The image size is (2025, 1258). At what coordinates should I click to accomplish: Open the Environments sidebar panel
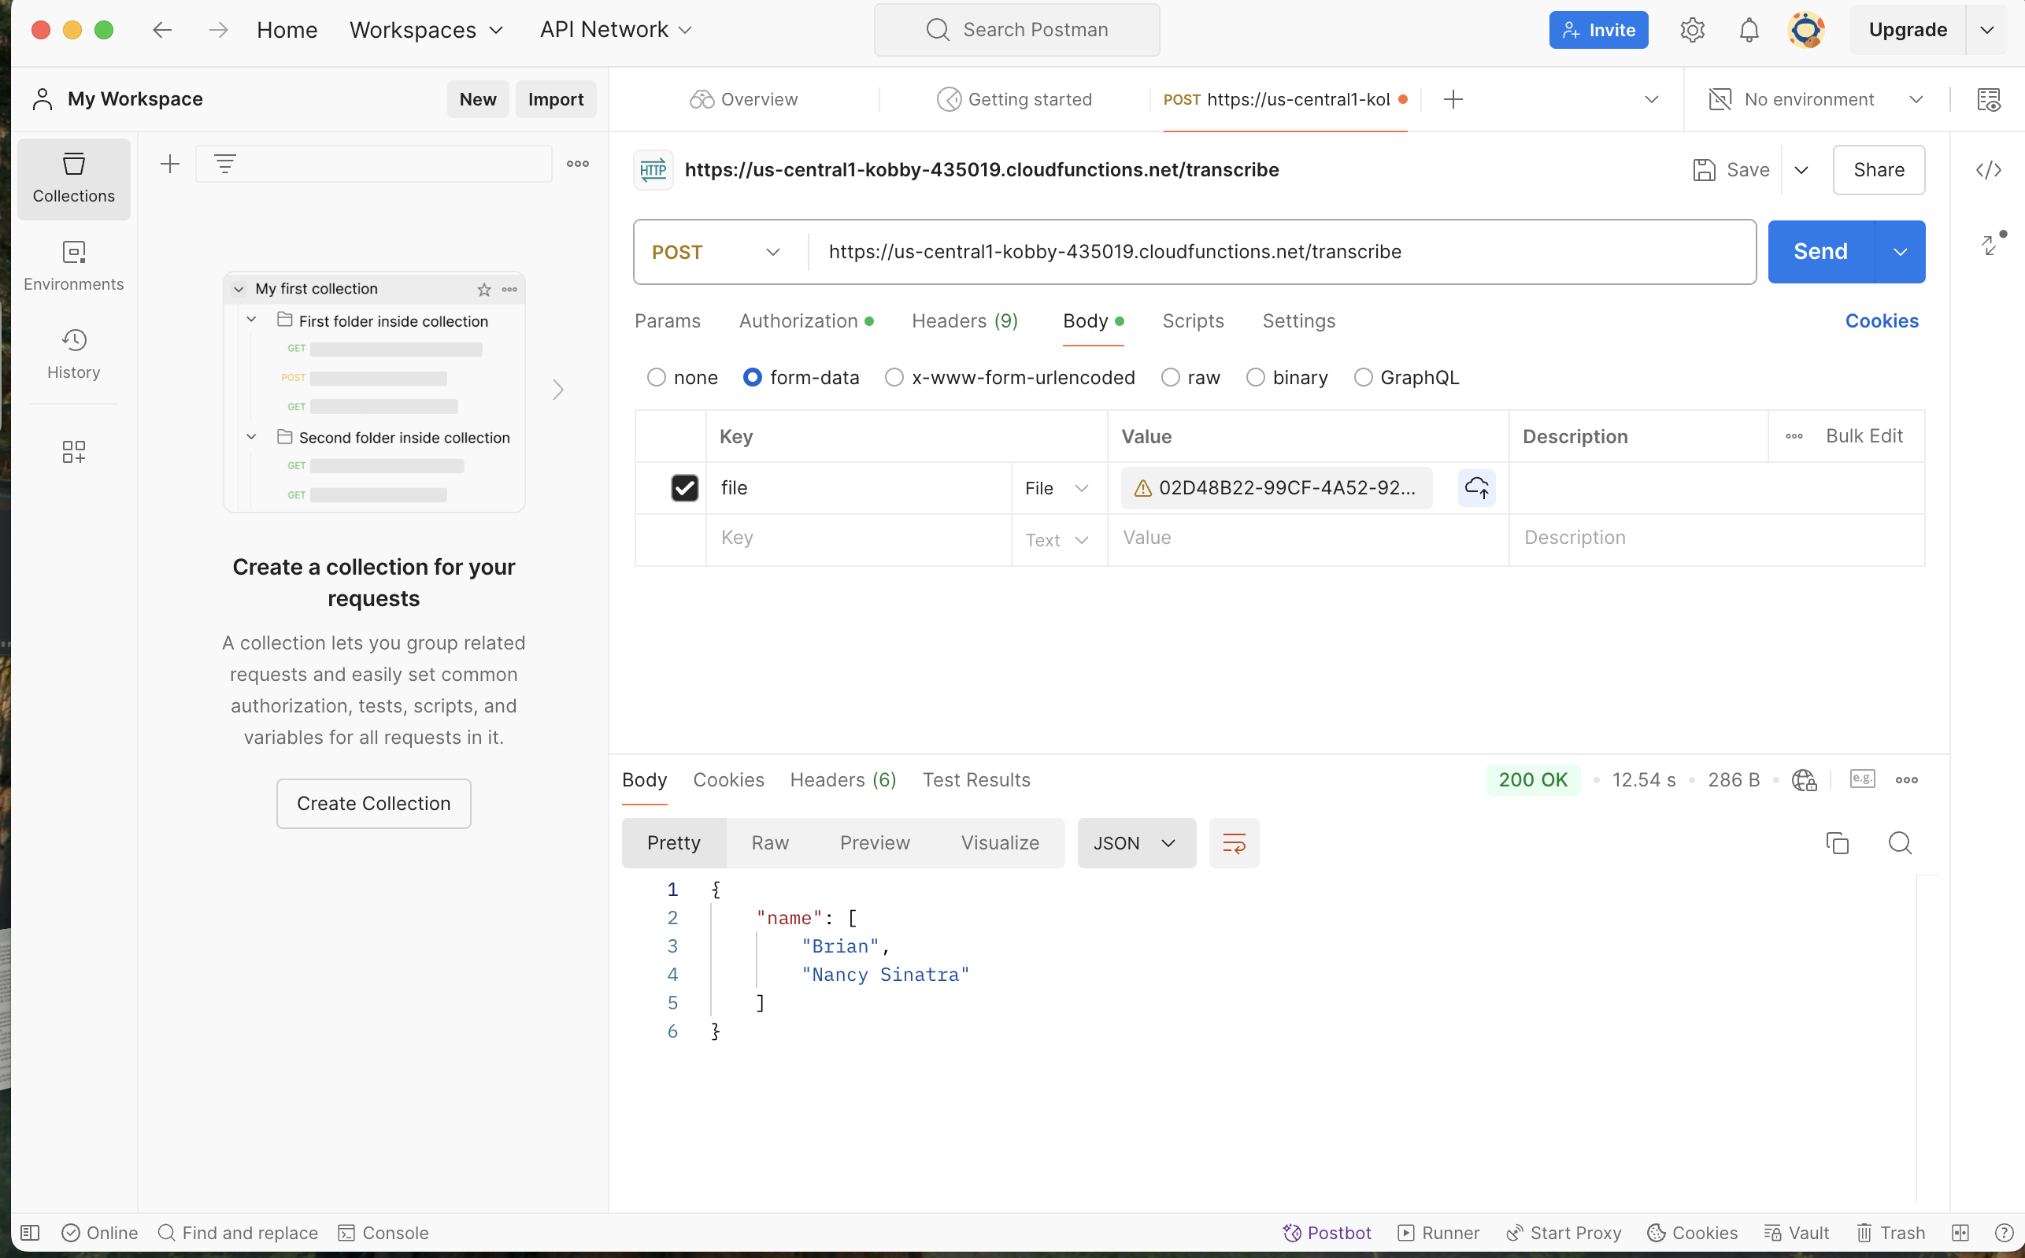pos(73,265)
